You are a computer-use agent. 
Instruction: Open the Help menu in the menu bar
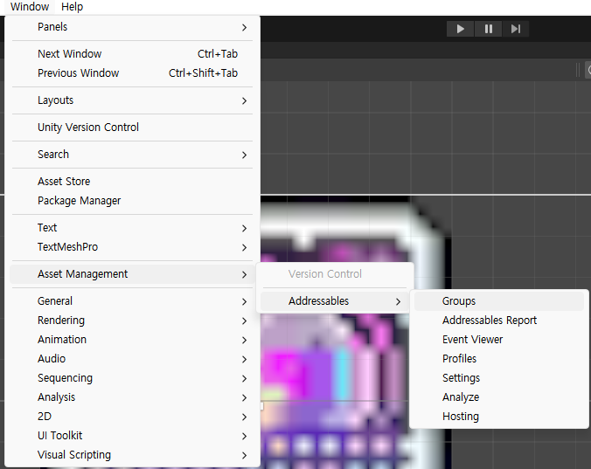tap(72, 7)
